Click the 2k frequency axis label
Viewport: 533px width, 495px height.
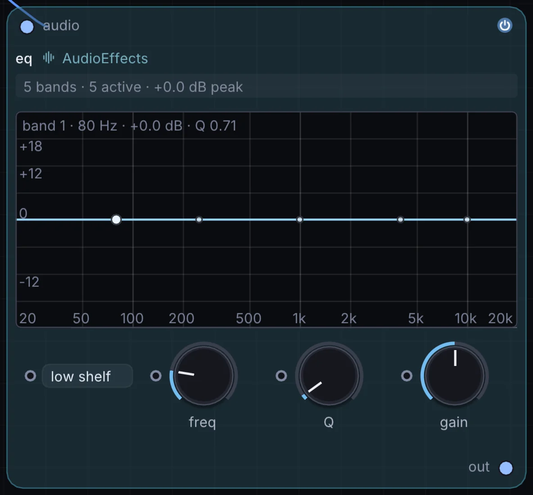coord(349,319)
